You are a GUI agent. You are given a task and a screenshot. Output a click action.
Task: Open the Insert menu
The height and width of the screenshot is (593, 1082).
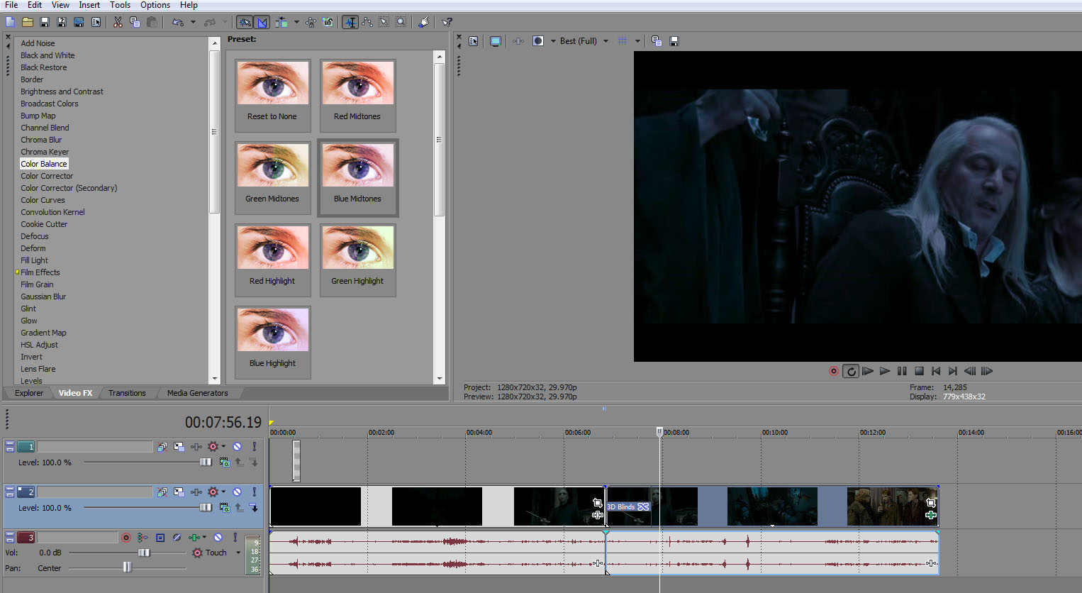(89, 5)
